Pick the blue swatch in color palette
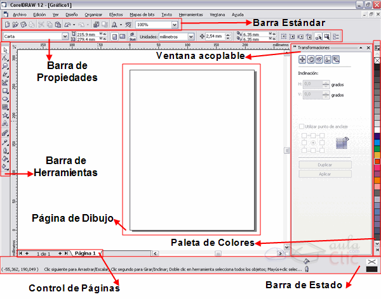 tap(377, 143)
